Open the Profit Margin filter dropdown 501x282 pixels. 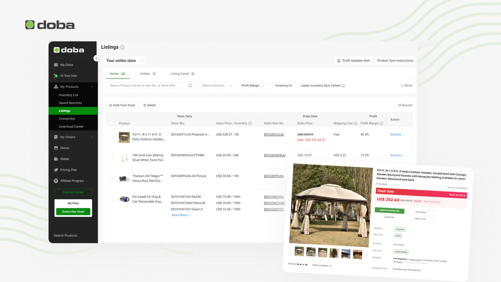click(253, 85)
